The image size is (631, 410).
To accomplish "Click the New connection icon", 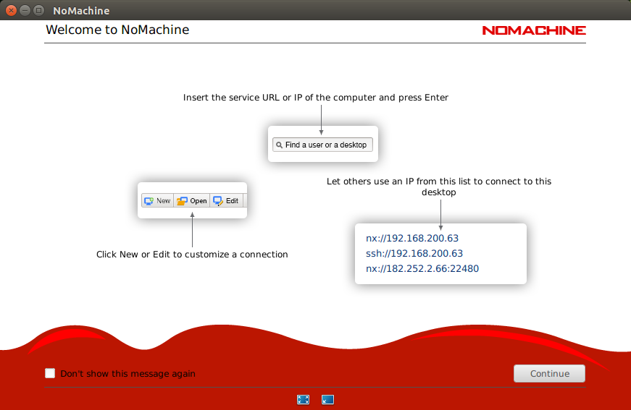I will 149,201.
